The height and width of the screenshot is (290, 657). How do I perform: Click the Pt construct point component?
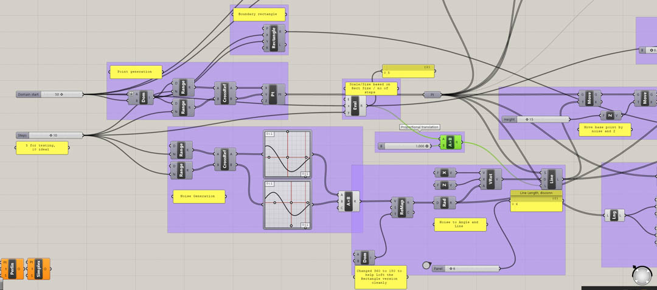(273, 94)
